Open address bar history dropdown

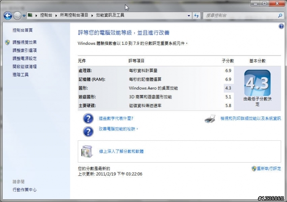point(189,16)
